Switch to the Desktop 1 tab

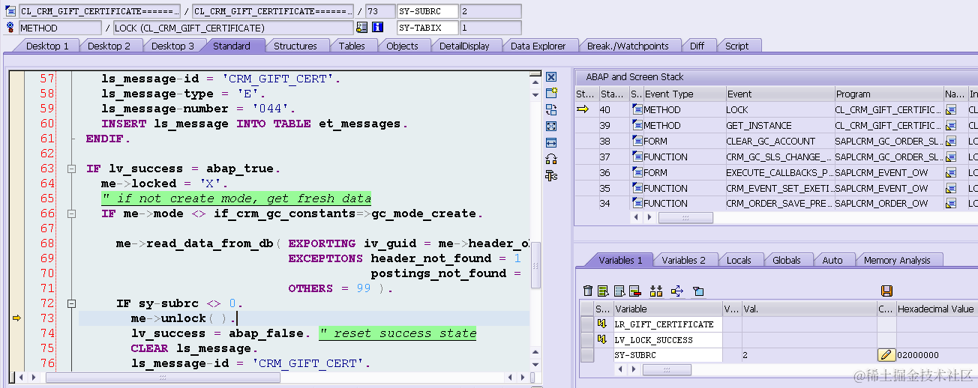47,46
